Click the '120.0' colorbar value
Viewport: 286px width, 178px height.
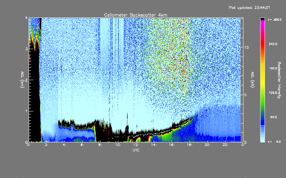click(x=273, y=93)
